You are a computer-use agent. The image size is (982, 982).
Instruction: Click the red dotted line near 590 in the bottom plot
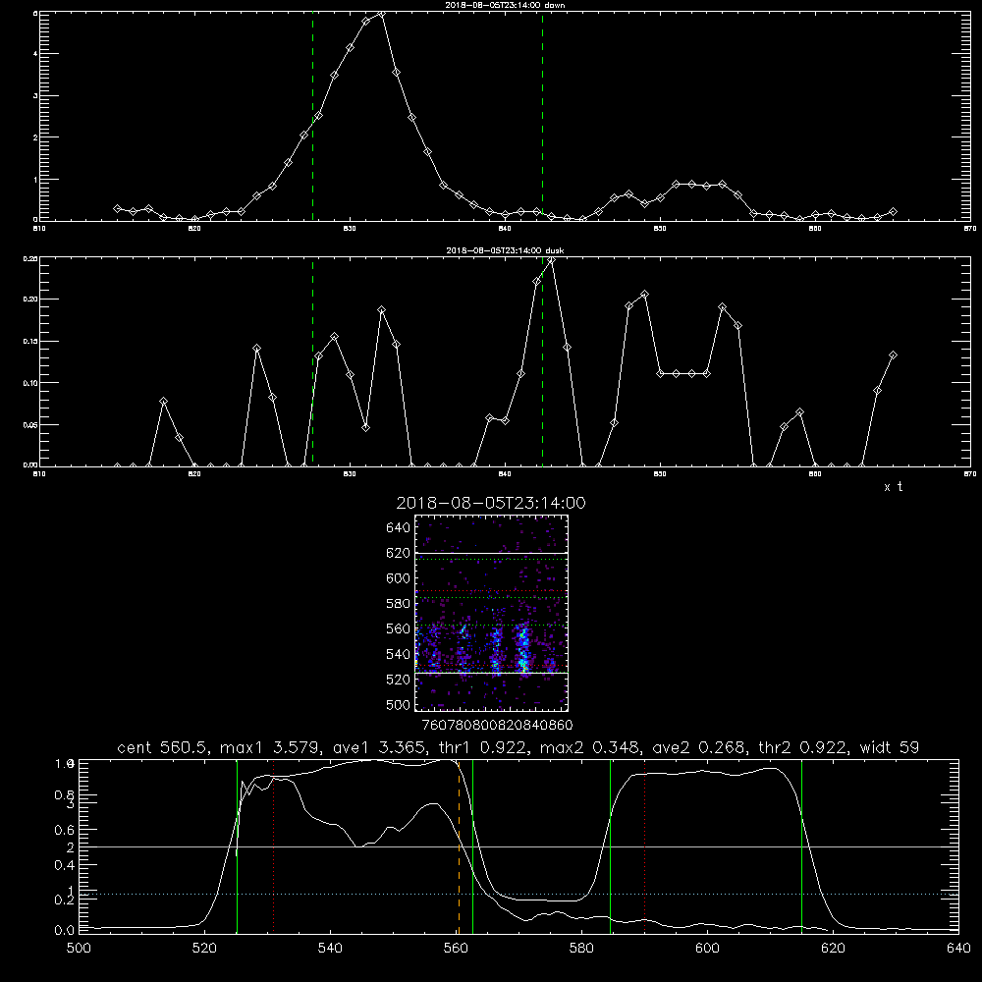click(644, 846)
